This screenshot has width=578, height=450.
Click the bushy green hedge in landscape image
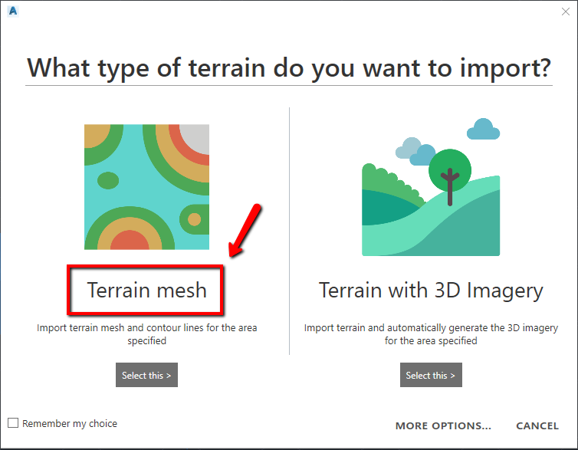(x=392, y=184)
